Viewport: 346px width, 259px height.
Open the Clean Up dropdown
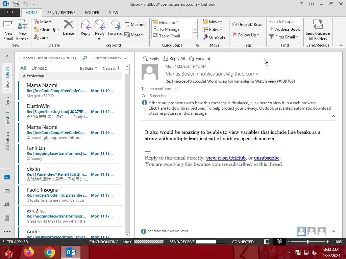point(47,30)
